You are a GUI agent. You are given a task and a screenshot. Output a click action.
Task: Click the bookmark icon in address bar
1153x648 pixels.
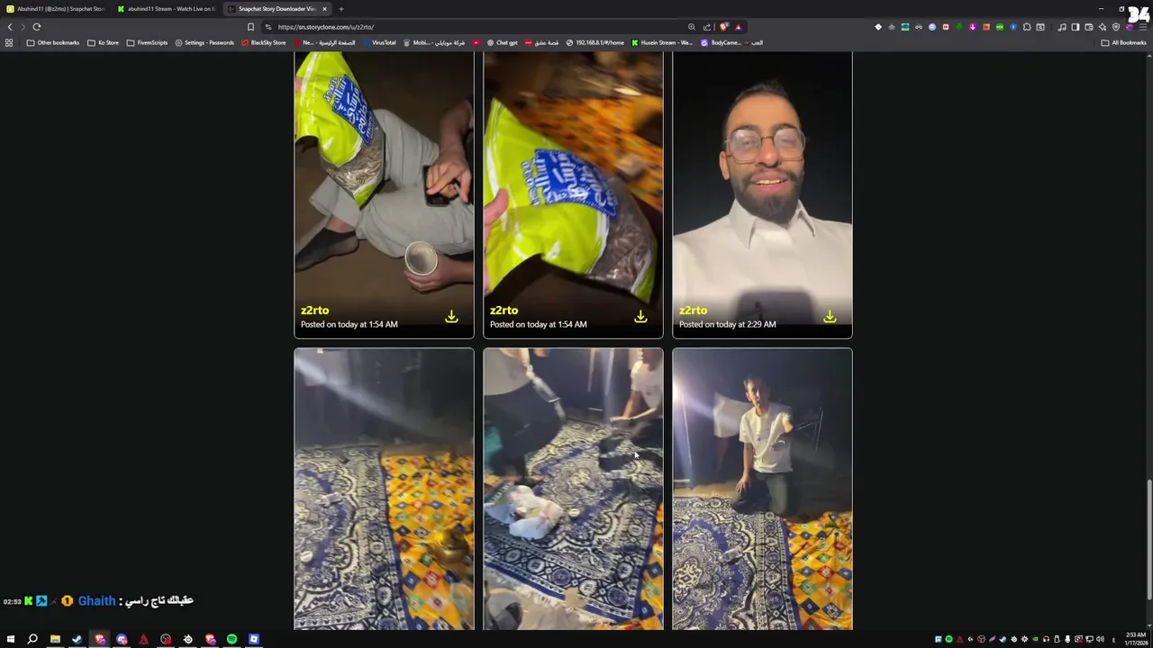click(250, 27)
